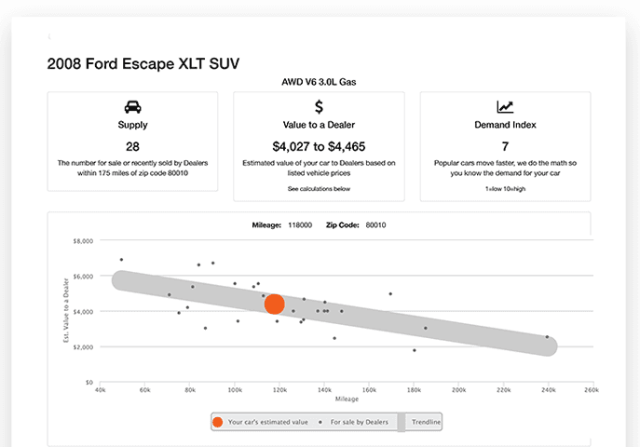Click the $8,000 y-axis label

(83, 241)
